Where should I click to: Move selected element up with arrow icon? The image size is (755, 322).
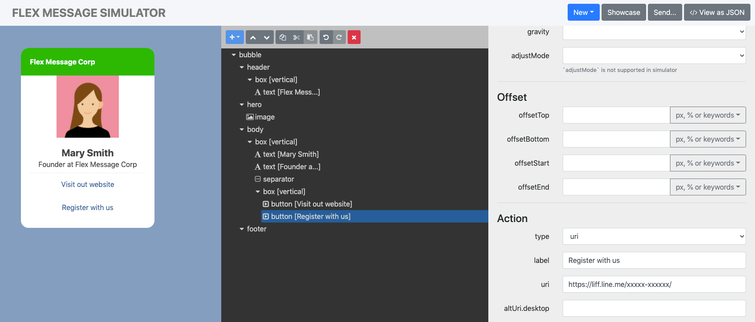tap(253, 37)
